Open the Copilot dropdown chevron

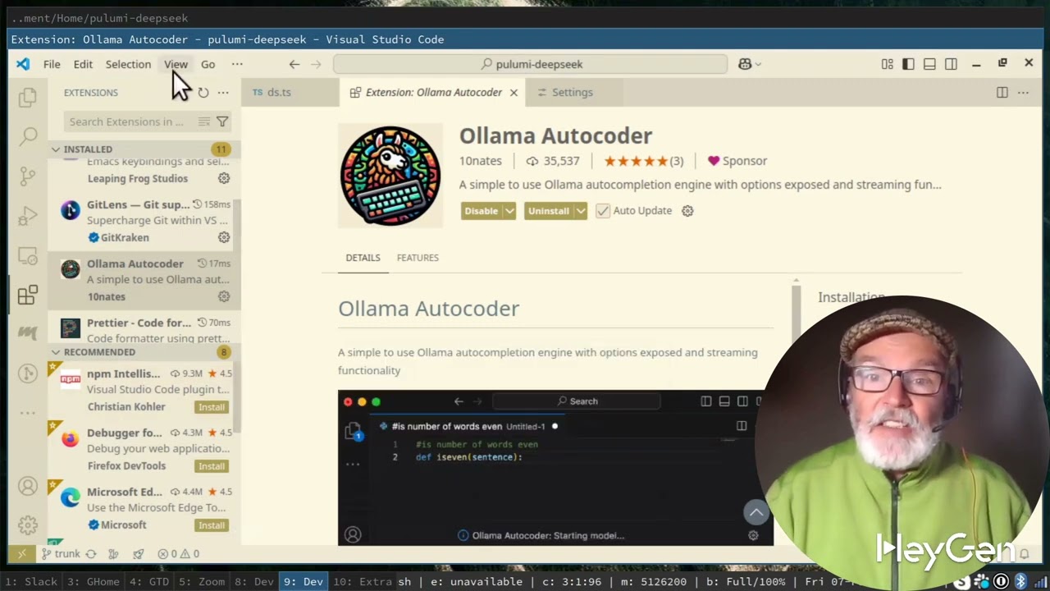758,64
